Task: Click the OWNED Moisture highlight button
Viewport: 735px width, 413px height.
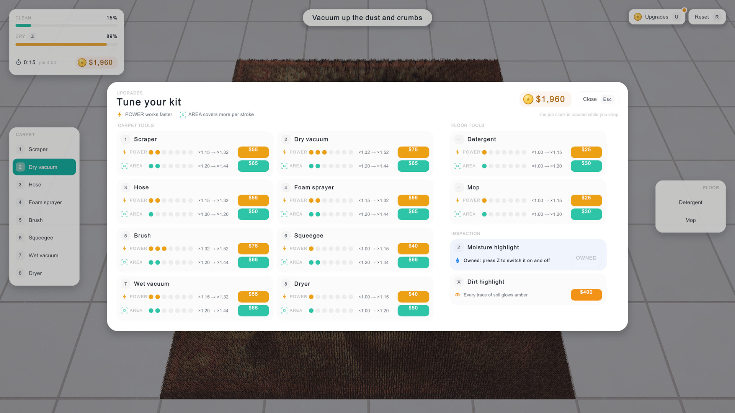Action: click(586, 260)
